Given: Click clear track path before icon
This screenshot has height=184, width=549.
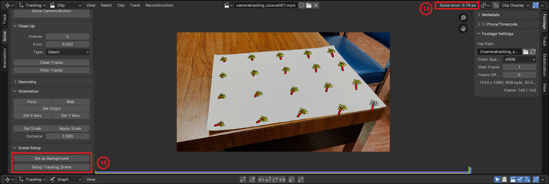Looking at the screenshot, I should click(252, 179).
